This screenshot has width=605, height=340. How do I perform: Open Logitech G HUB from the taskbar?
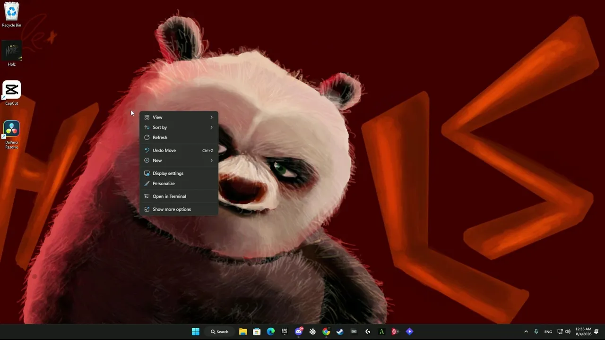click(368, 331)
